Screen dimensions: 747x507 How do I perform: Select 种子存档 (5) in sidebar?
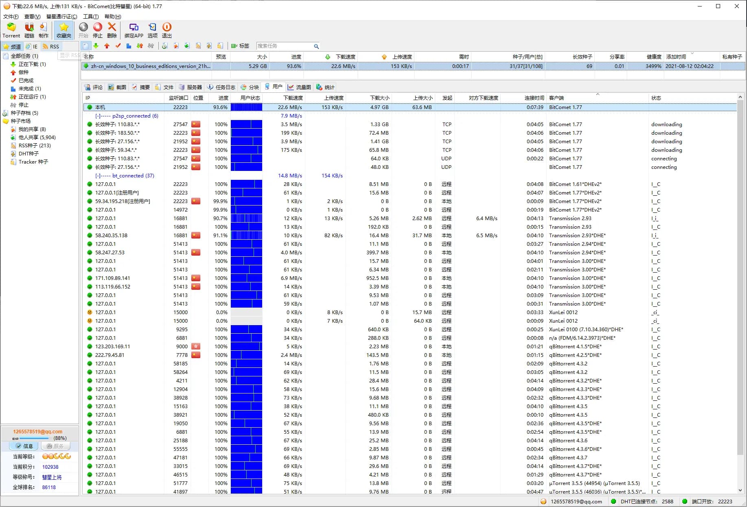[24, 113]
